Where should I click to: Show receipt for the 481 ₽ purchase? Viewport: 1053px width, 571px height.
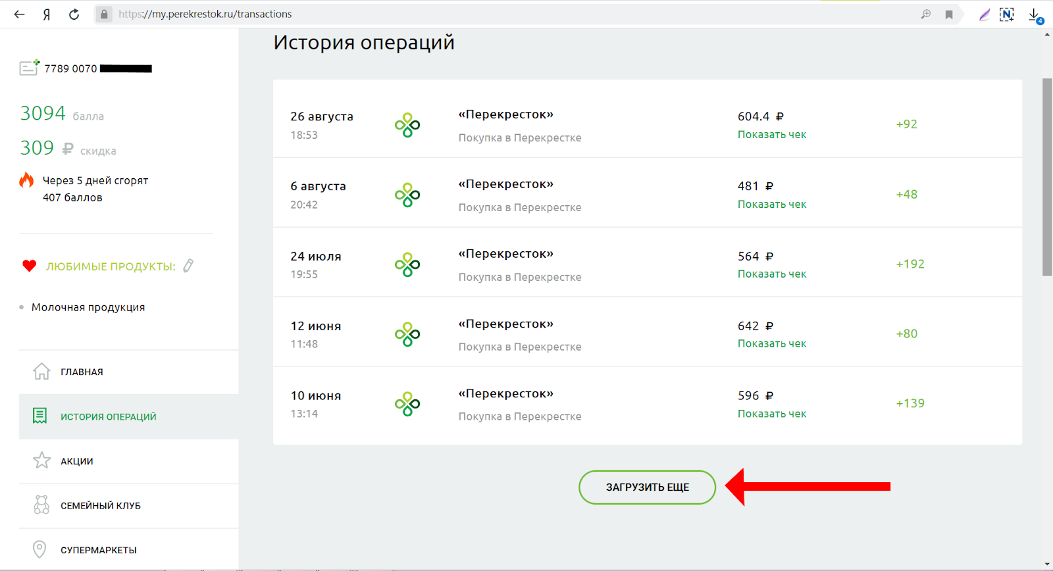coord(771,204)
